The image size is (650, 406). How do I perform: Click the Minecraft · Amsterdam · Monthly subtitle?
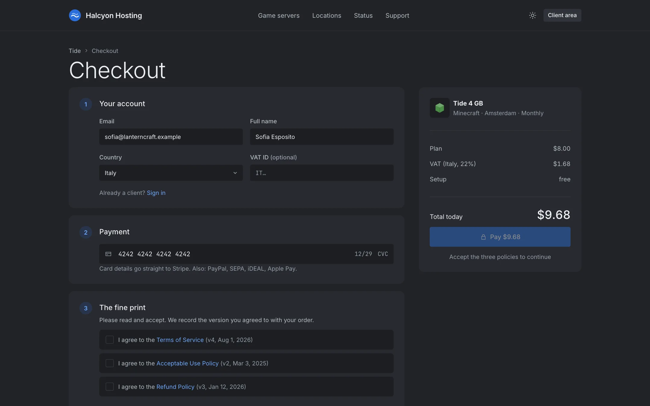tap(498, 113)
